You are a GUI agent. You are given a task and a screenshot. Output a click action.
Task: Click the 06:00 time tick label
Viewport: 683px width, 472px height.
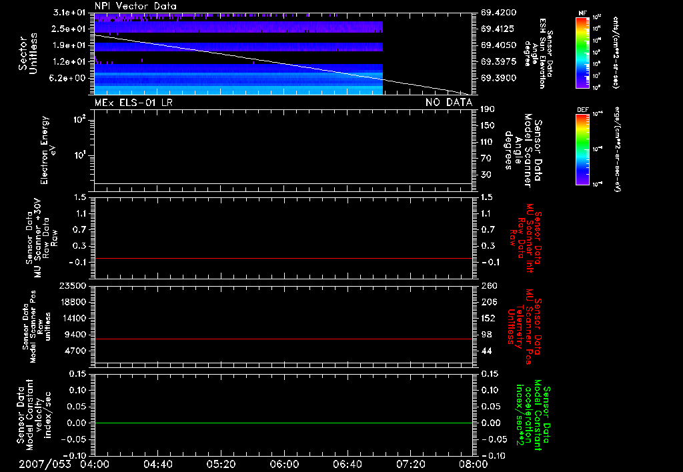click(284, 464)
